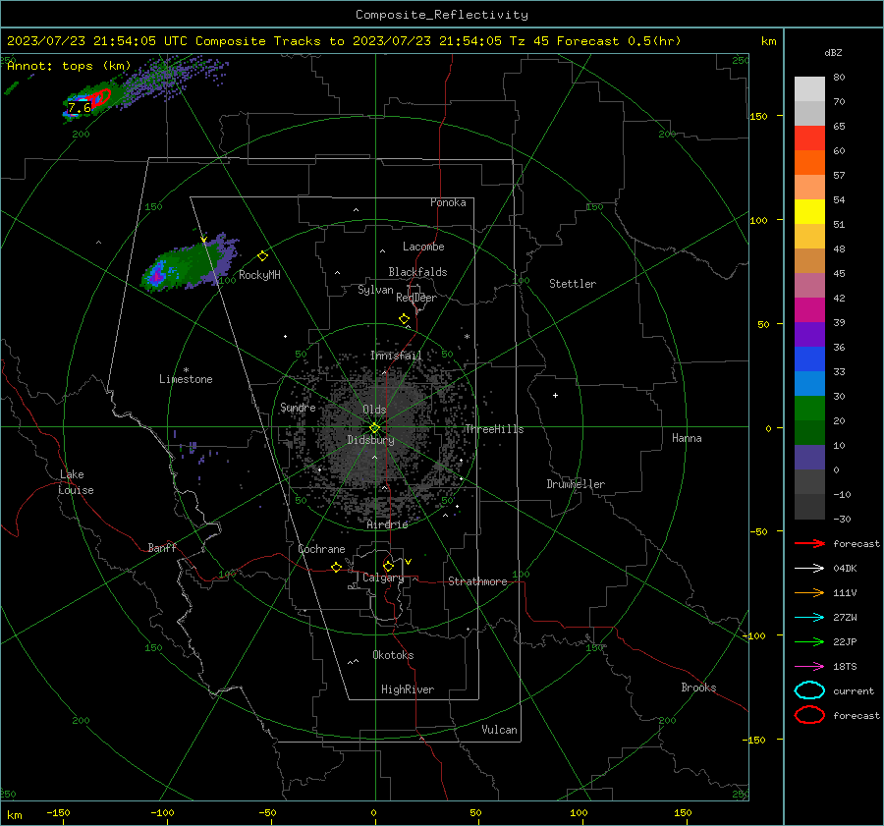884x826 pixels.
Task: Click the cyan current ellipse legend icon
Action: tap(809, 690)
